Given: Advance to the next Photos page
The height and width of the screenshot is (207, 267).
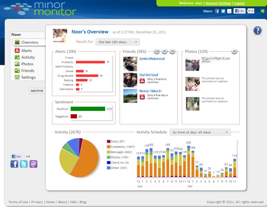Looking at the screenshot, I should coord(235,51).
